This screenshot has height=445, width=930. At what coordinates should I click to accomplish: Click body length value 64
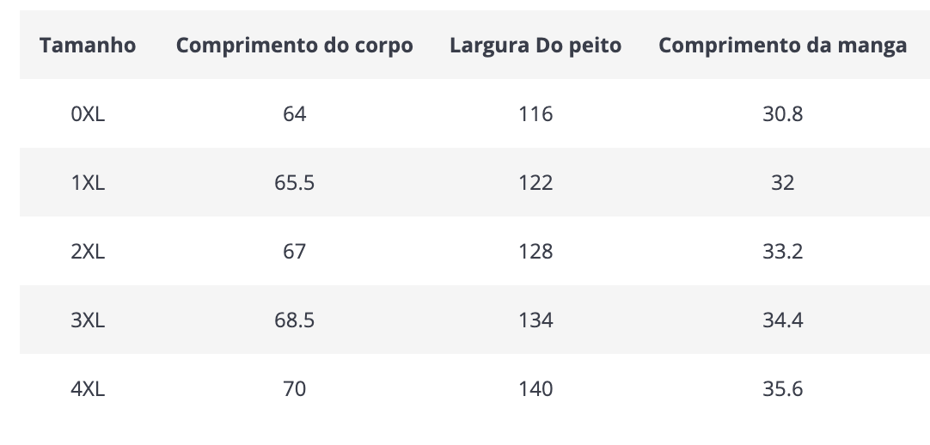[x=294, y=113]
